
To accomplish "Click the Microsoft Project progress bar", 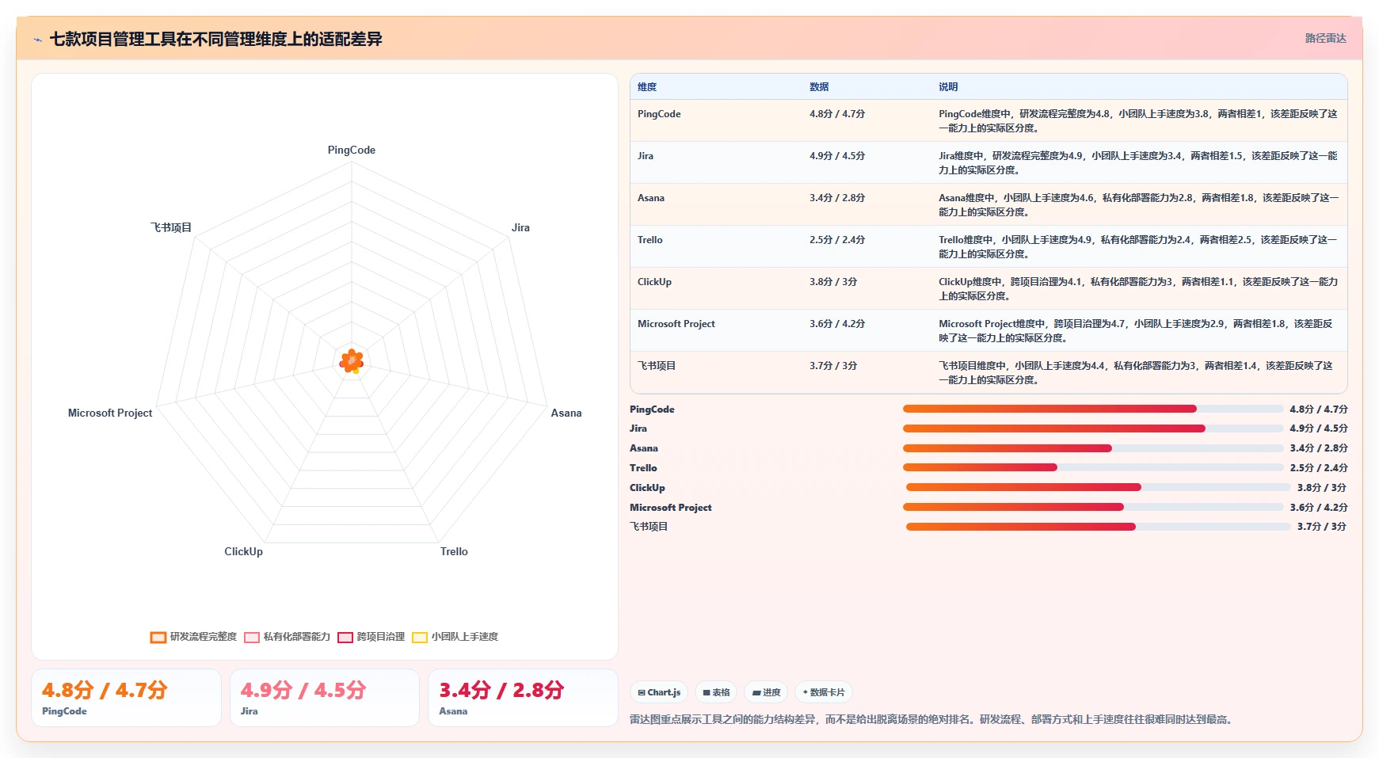I will pyautogui.click(x=1093, y=507).
